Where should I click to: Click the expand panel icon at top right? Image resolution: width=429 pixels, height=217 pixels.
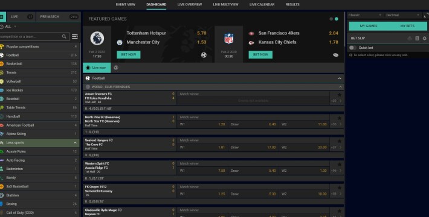tap(426, 15)
